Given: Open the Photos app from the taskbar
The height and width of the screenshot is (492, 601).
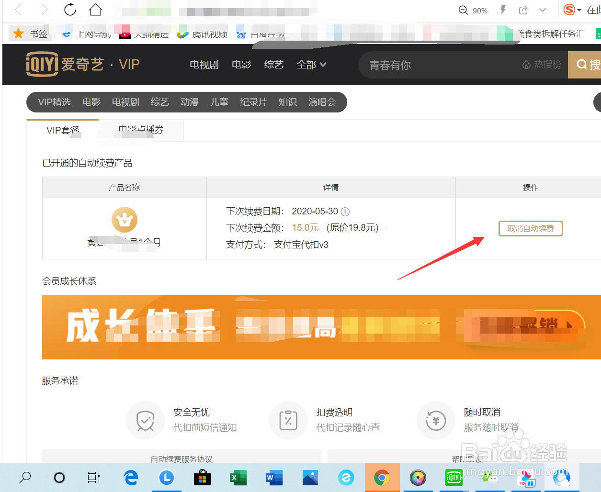Looking at the screenshot, I should (310, 478).
